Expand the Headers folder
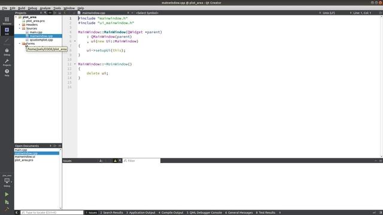The height and width of the screenshot is (215, 383). click(20, 24)
